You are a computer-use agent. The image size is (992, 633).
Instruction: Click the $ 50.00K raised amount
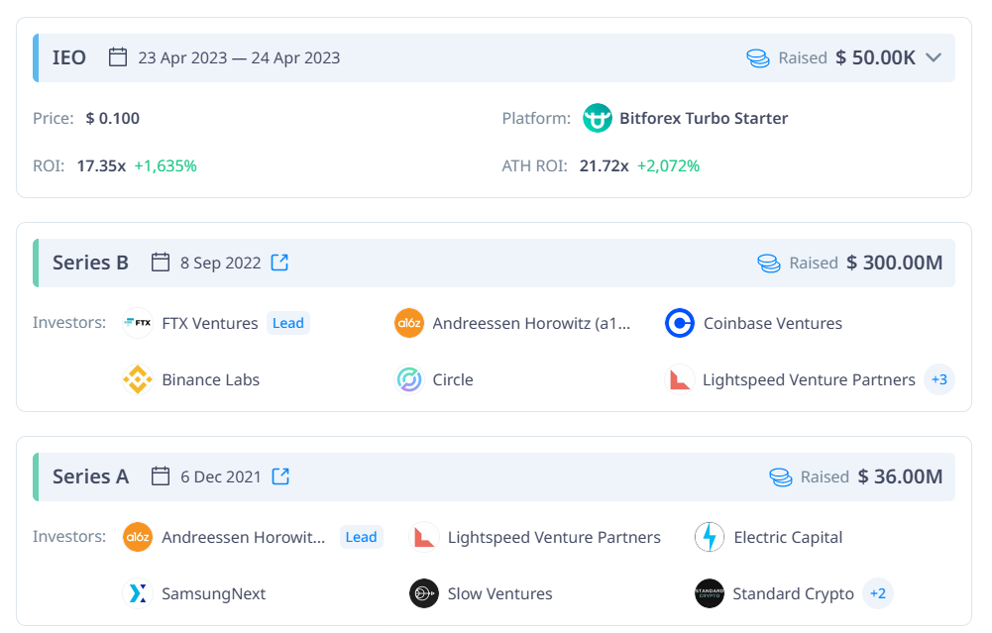pyautogui.click(x=876, y=57)
